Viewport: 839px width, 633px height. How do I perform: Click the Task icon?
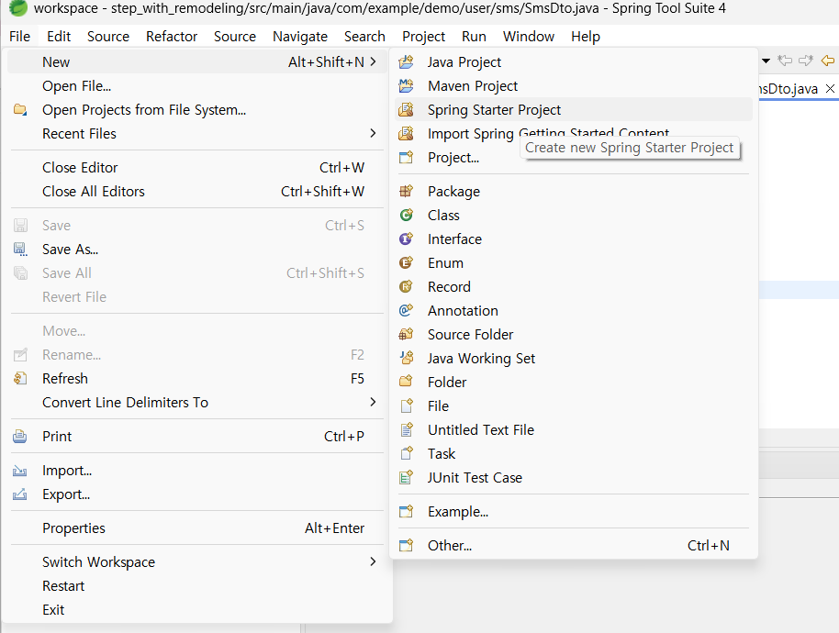tap(406, 453)
